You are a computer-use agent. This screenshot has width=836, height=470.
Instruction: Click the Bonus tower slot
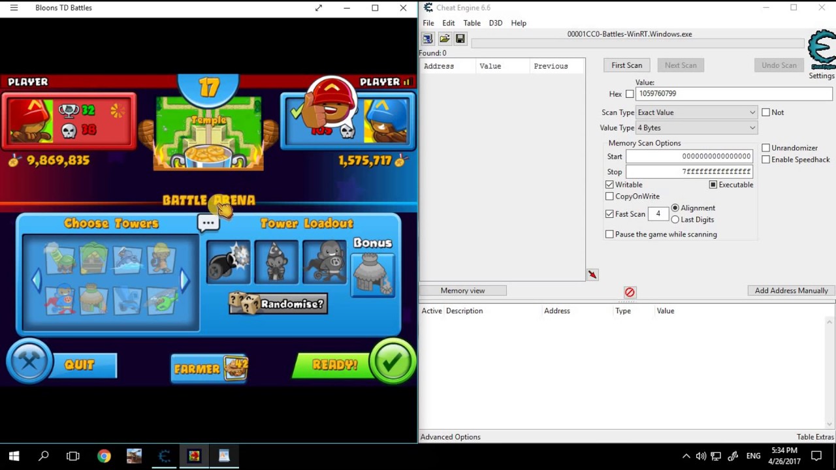373,274
